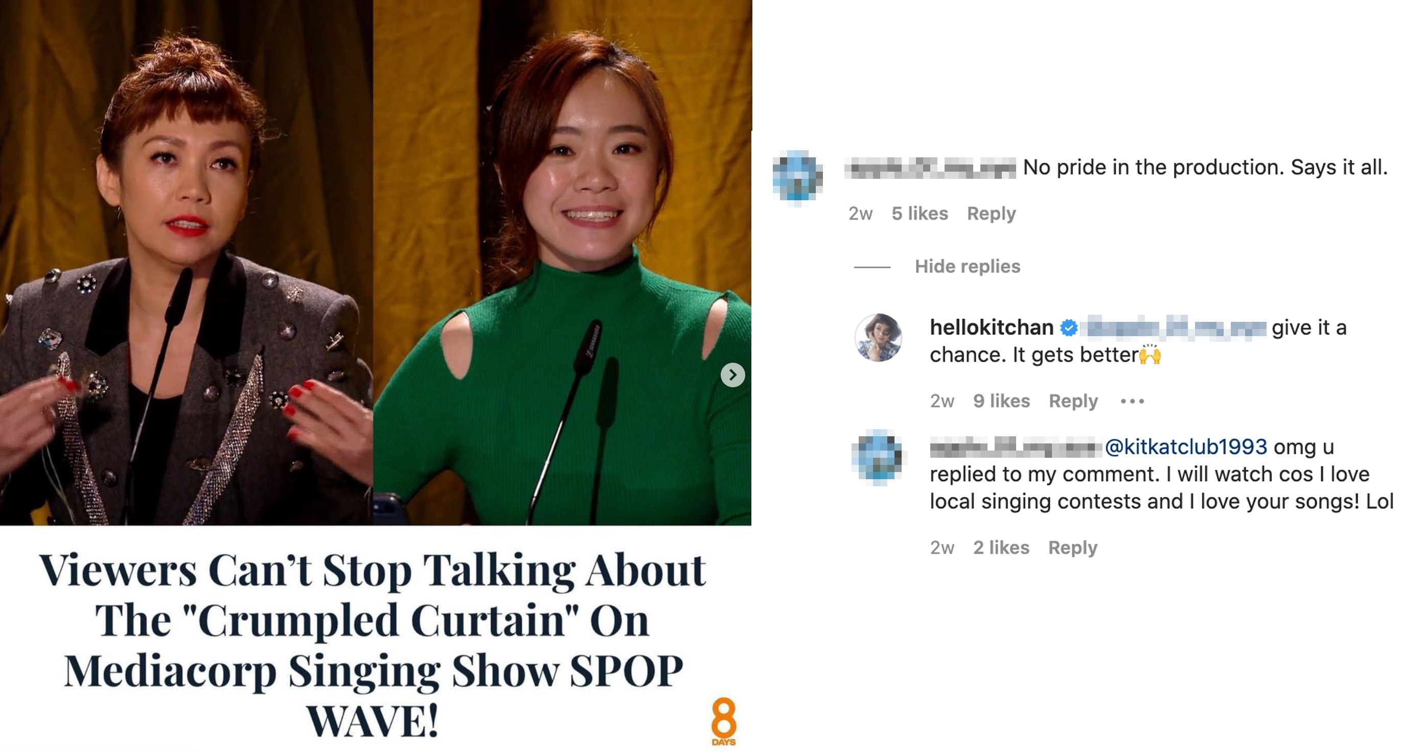1423x752 pixels.
Task: Reply to the 'No pride in the production' comment
Action: click(991, 214)
